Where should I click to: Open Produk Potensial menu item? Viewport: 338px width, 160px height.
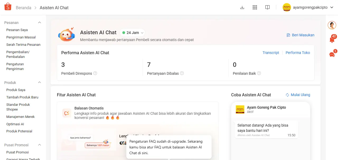[19, 131]
